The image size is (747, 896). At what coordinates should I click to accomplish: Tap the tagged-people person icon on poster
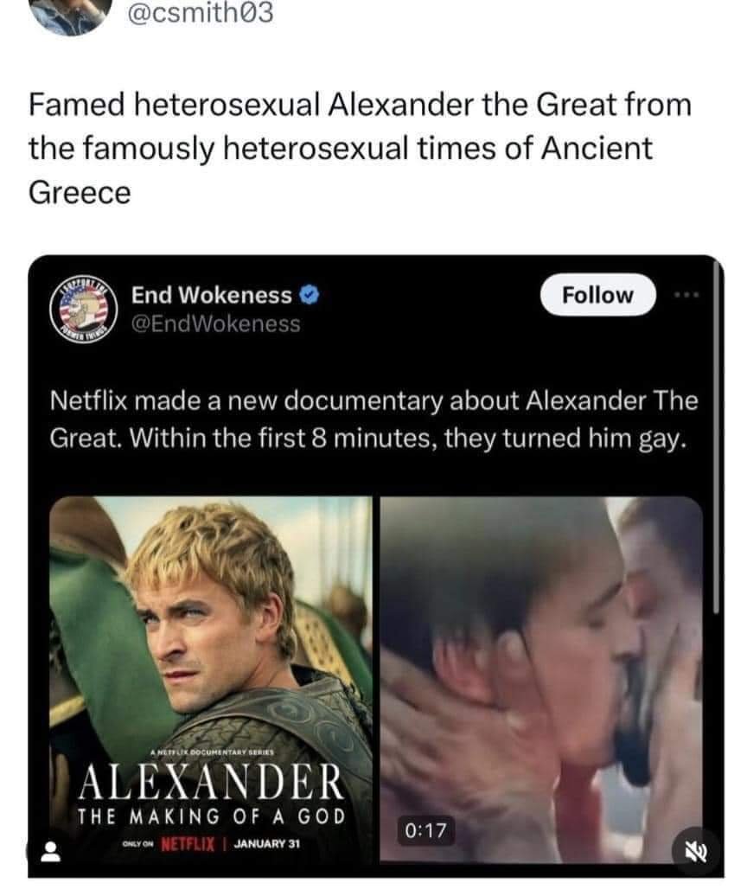(x=51, y=851)
